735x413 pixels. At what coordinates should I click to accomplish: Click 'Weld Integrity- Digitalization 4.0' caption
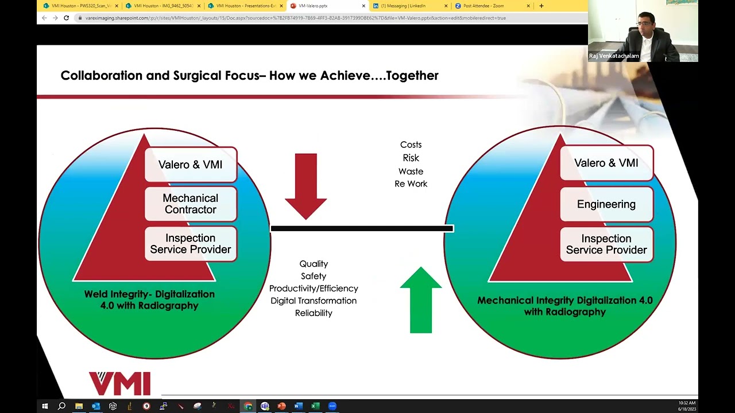pyautogui.click(x=149, y=300)
